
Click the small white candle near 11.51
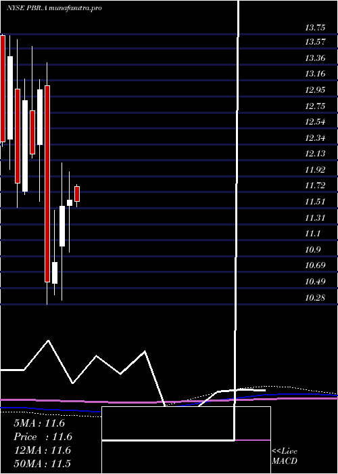tap(70, 203)
